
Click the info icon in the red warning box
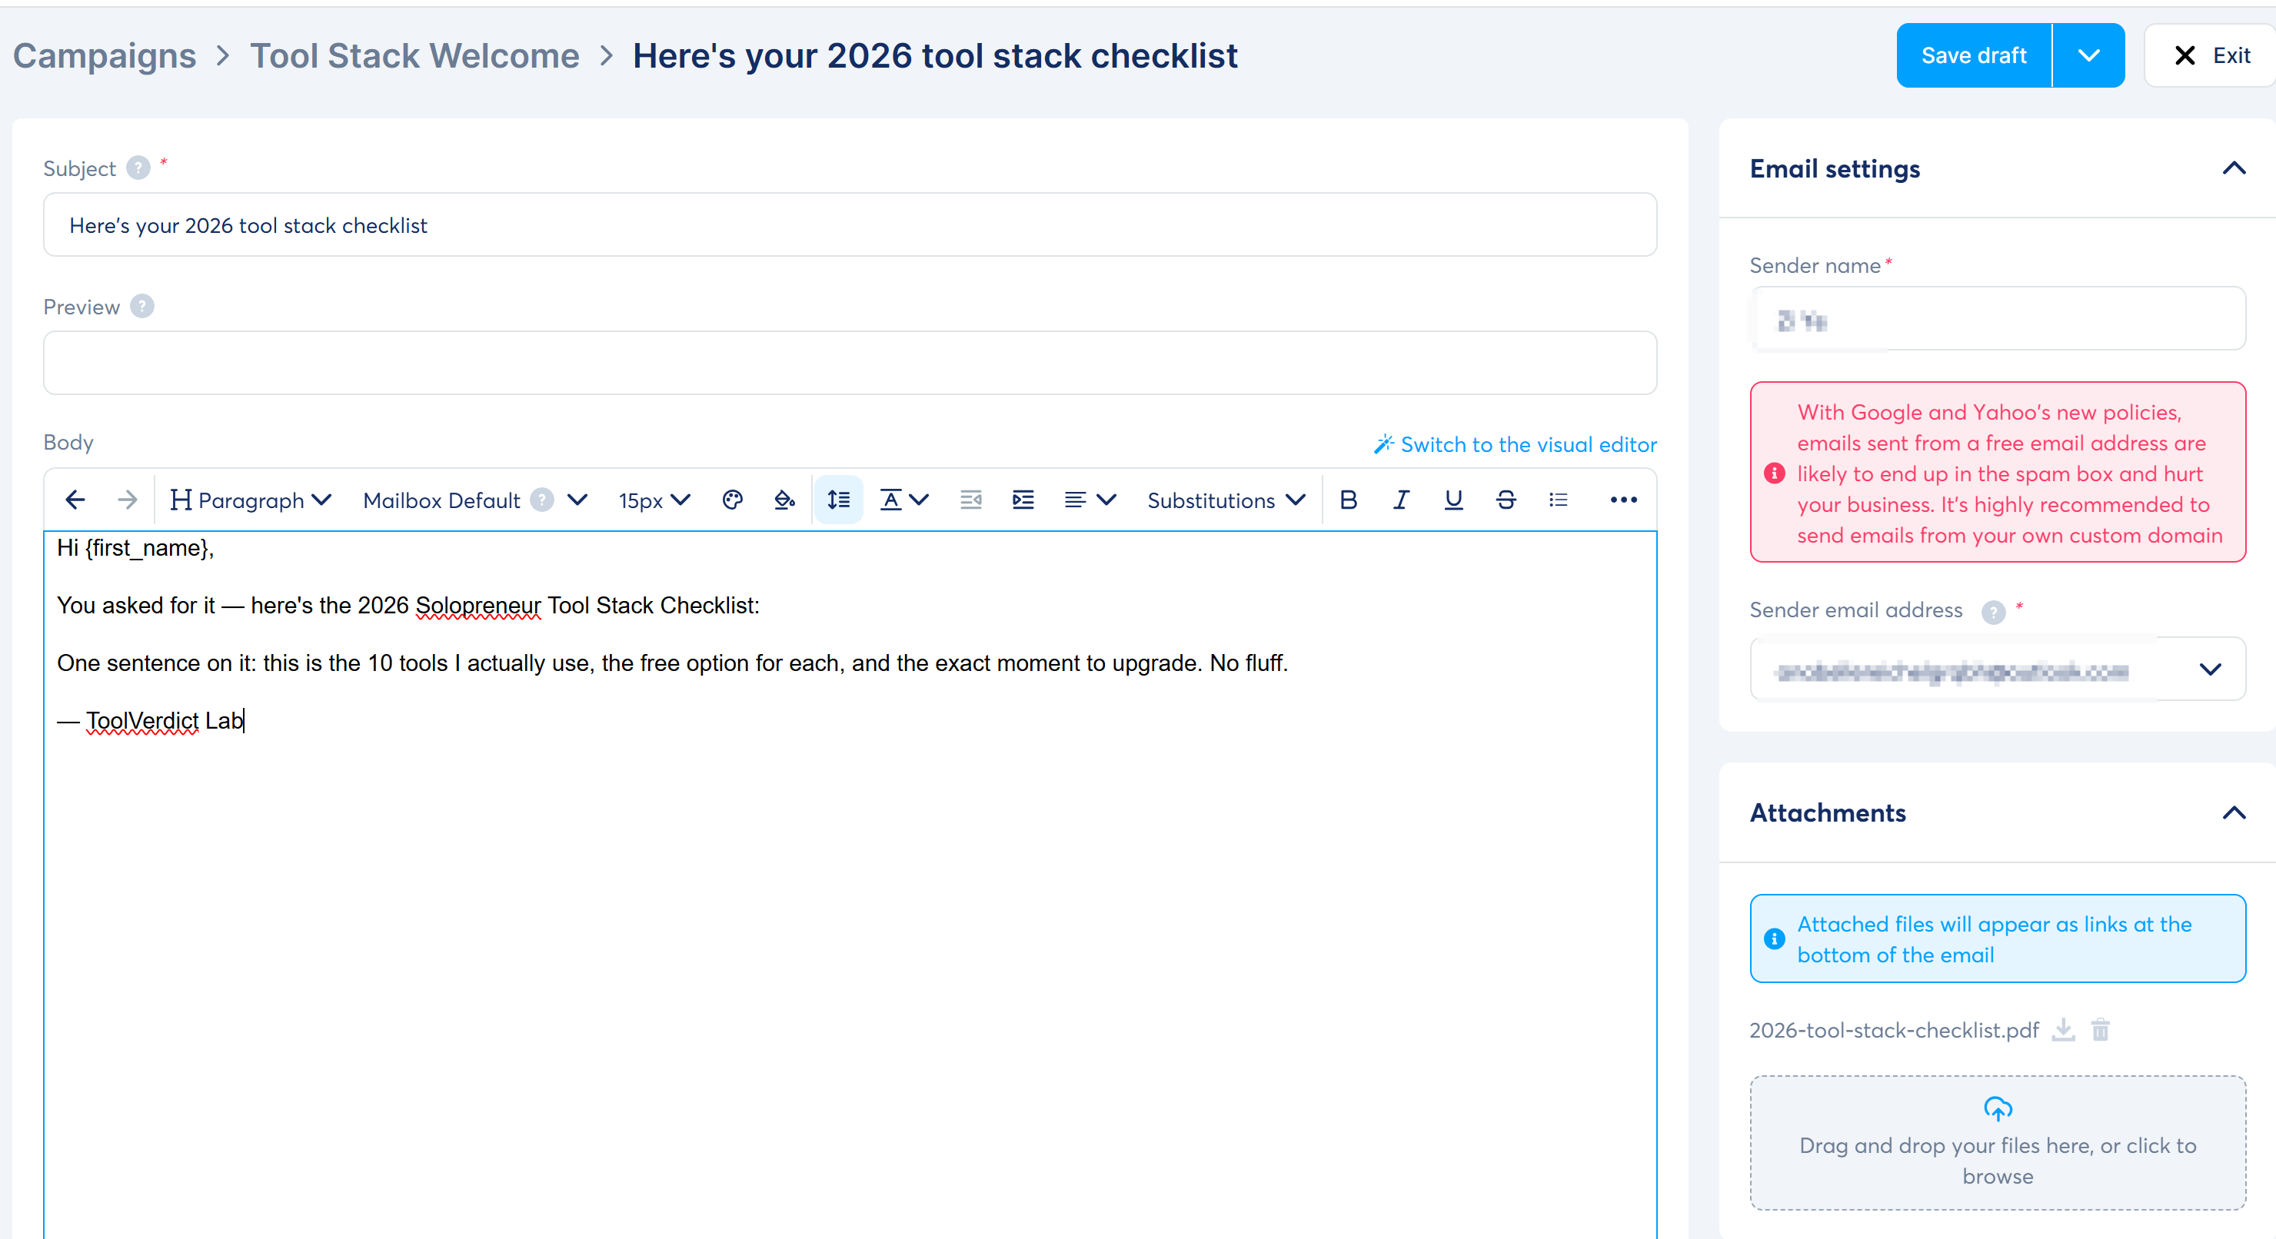1774,473
